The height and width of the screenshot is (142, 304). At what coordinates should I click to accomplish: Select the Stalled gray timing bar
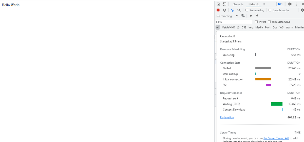tap(263, 68)
